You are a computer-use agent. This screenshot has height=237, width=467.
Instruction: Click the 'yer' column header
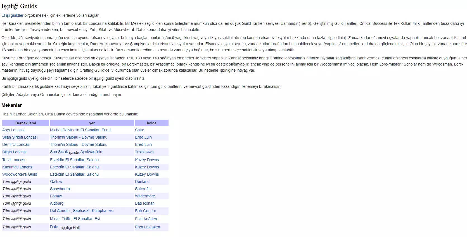point(92,123)
